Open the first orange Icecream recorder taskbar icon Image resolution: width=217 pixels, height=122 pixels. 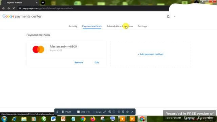(122, 119)
